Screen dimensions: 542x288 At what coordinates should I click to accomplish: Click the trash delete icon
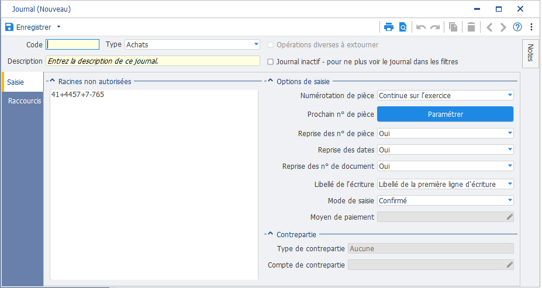pyautogui.click(x=471, y=27)
